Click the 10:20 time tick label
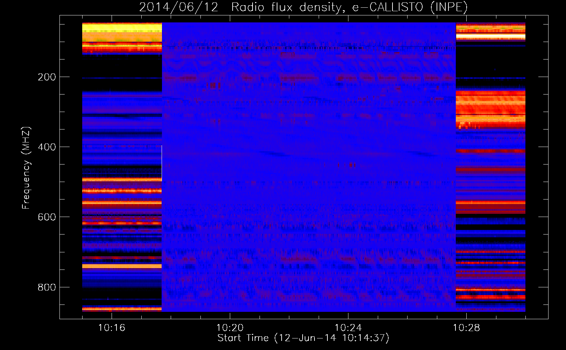 click(230, 328)
